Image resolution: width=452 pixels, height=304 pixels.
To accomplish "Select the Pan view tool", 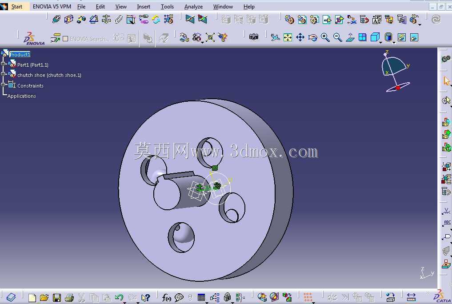I will [x=300, y=37].
